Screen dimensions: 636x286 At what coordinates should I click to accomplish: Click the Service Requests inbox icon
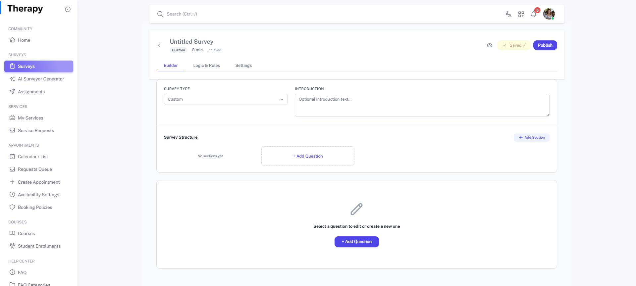[12, 130]
